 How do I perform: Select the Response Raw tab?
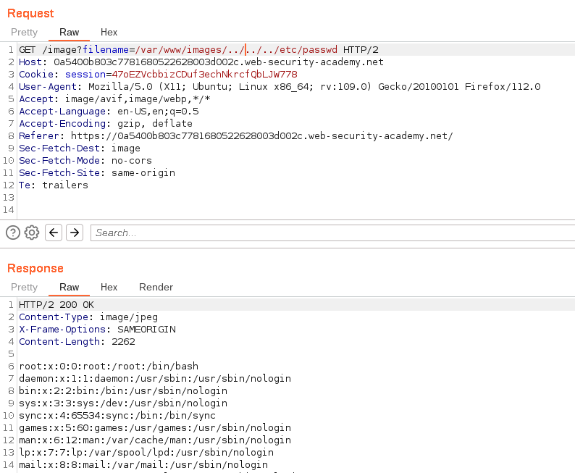pos(69,287)
